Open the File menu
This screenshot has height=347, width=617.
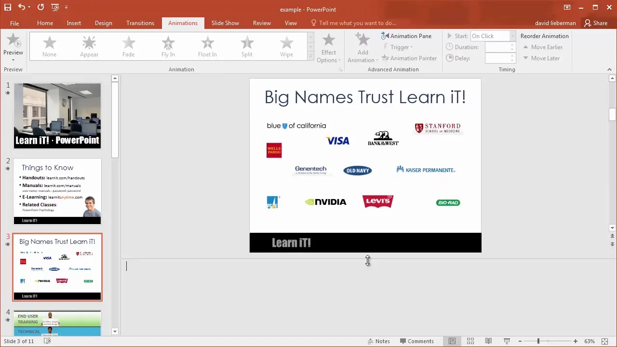[14, 23]
